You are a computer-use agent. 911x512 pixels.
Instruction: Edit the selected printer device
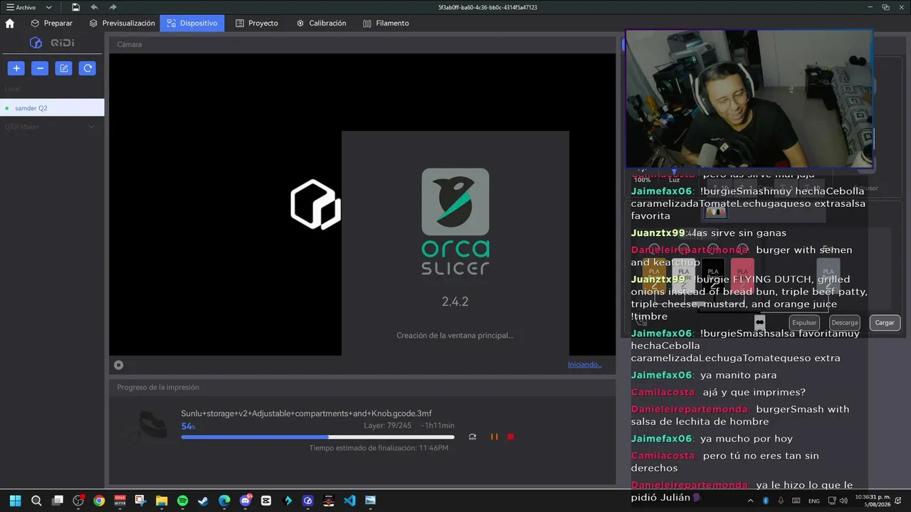coord(64,68)
